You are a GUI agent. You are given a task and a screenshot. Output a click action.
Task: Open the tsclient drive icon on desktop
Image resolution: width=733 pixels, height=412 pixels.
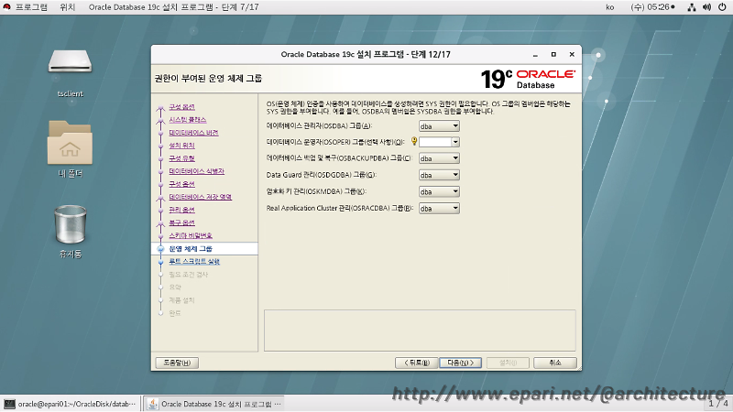pyautogui.click(x=71, y=62)
